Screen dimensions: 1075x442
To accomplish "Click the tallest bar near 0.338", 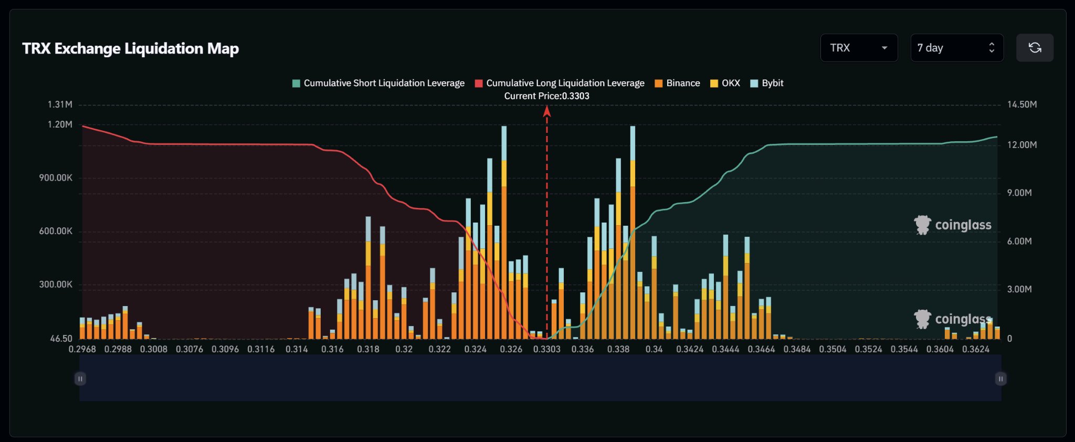I will pyautogui.click(x=633, y=232).
